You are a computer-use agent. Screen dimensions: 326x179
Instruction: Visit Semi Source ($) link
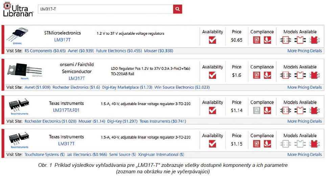click(x=122, y=154)
